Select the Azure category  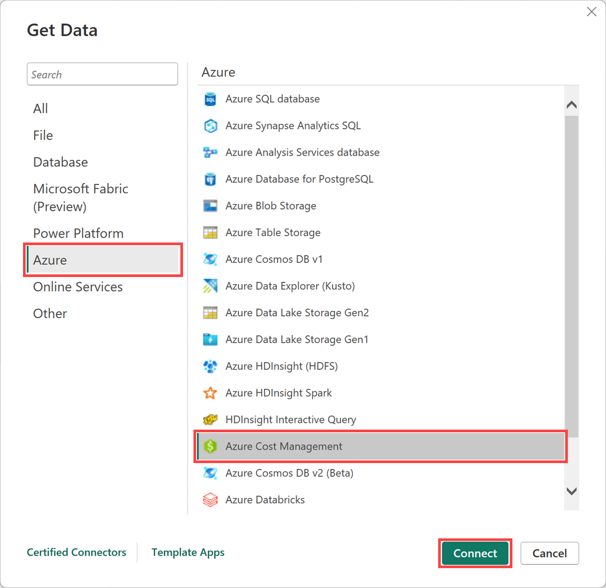103,260
